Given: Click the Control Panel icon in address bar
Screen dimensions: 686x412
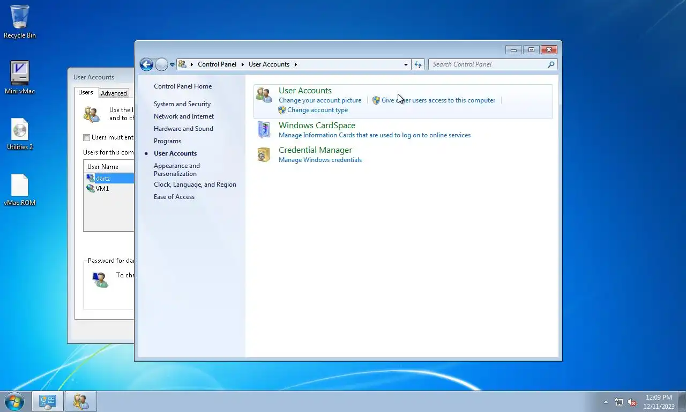Looking at the screenshot, I should pyautogui.click(x=182, y=64).
